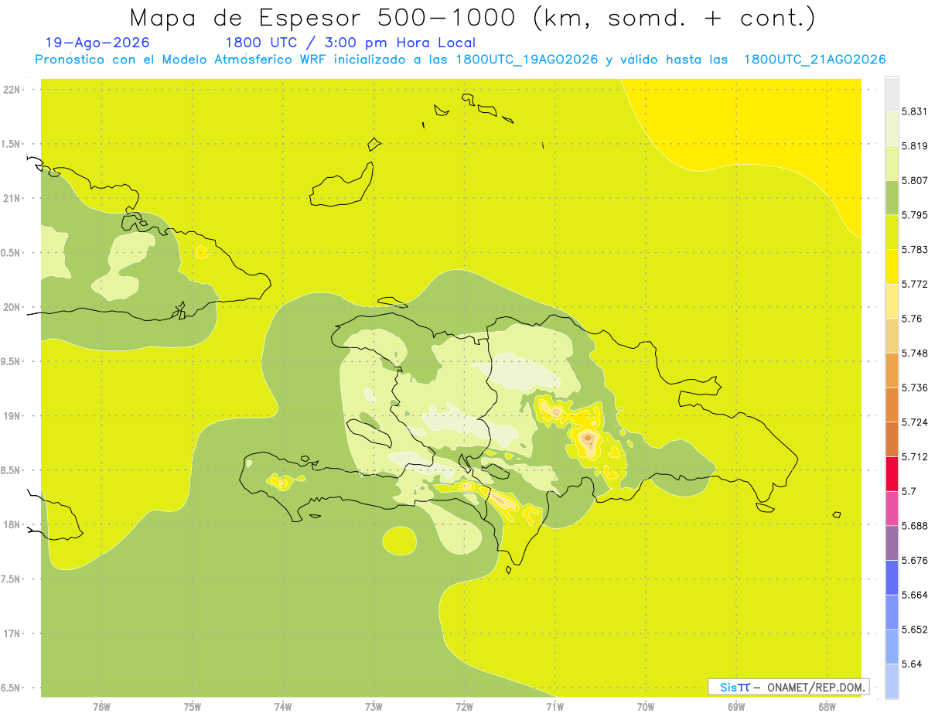928x717 pixels.
Task: Click the legend value "5.807"
Action: coord(915,180)
